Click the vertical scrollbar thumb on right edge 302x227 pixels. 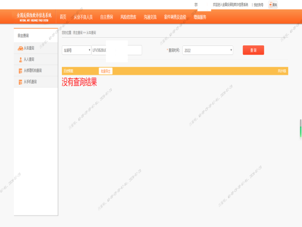click(300, 128)
